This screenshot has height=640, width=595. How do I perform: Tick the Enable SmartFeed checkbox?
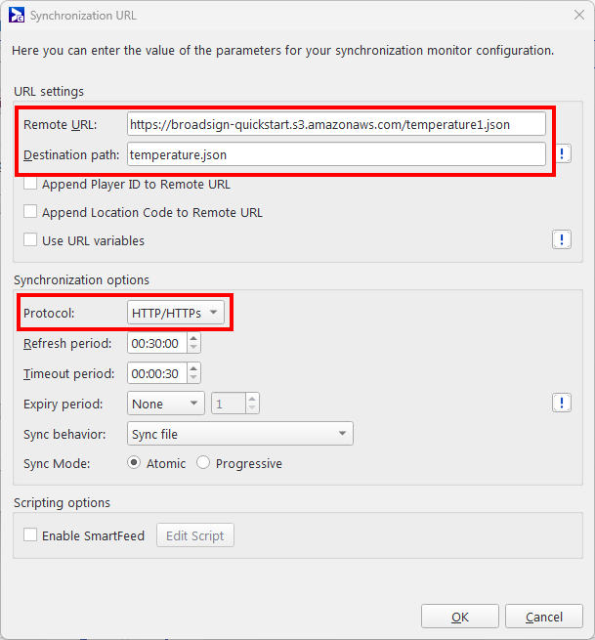(x=30, y=535)
